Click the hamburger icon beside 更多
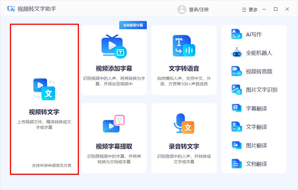The height and width of the screenshot is (190, 298). pos(244,10)
